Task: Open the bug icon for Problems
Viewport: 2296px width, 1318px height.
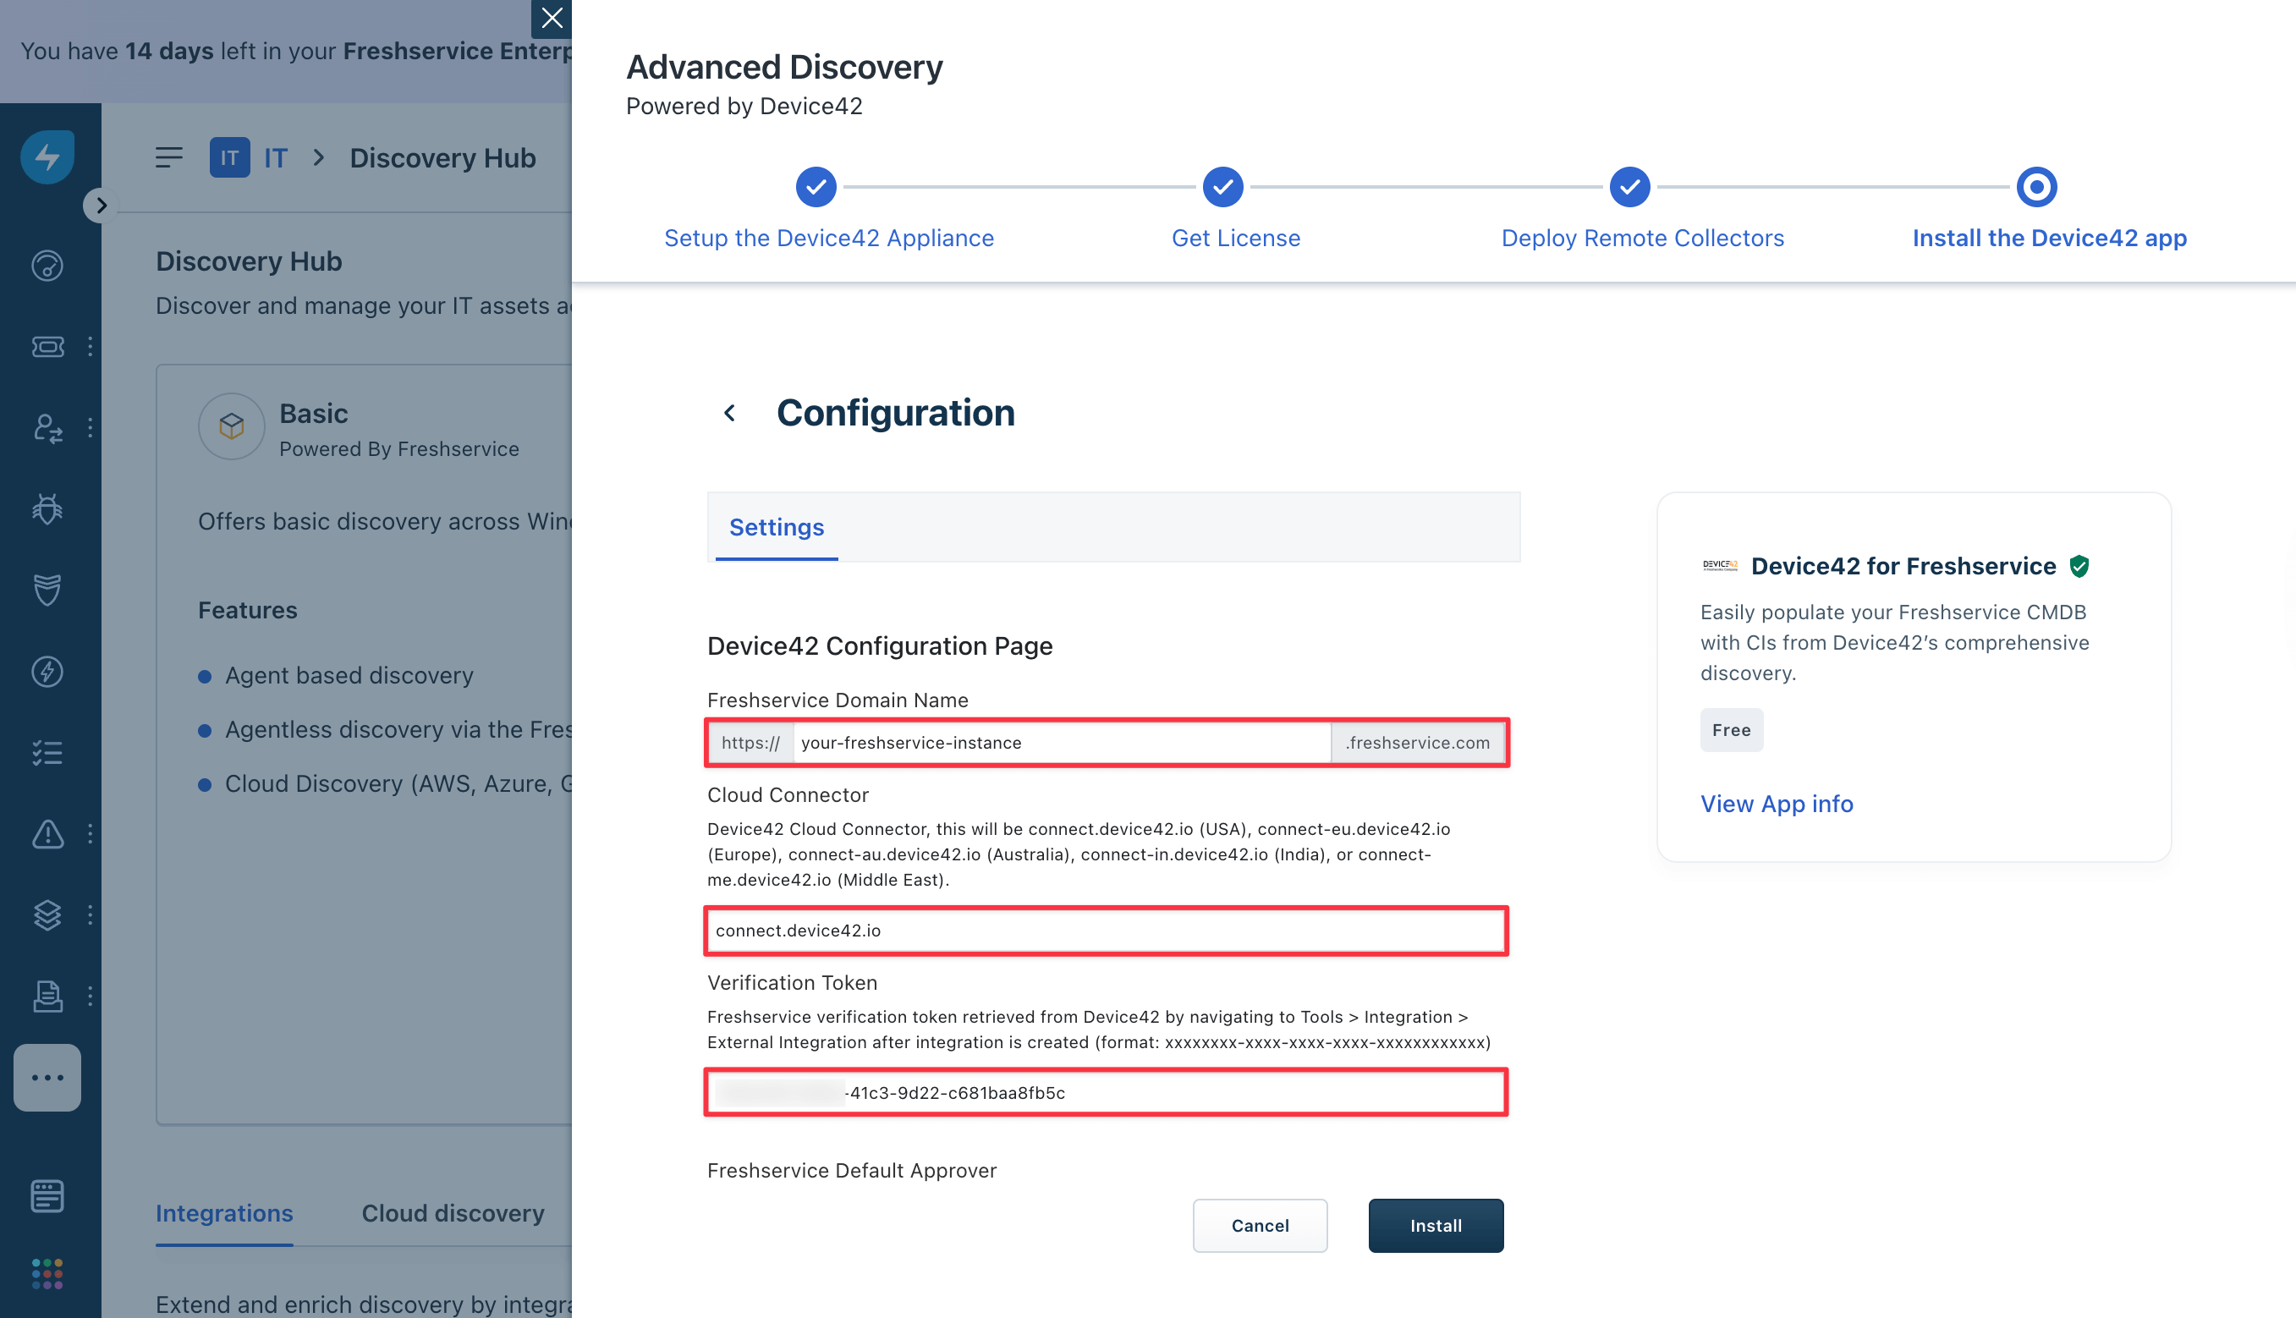Action: pyautogui.click(x=47, y=508)
